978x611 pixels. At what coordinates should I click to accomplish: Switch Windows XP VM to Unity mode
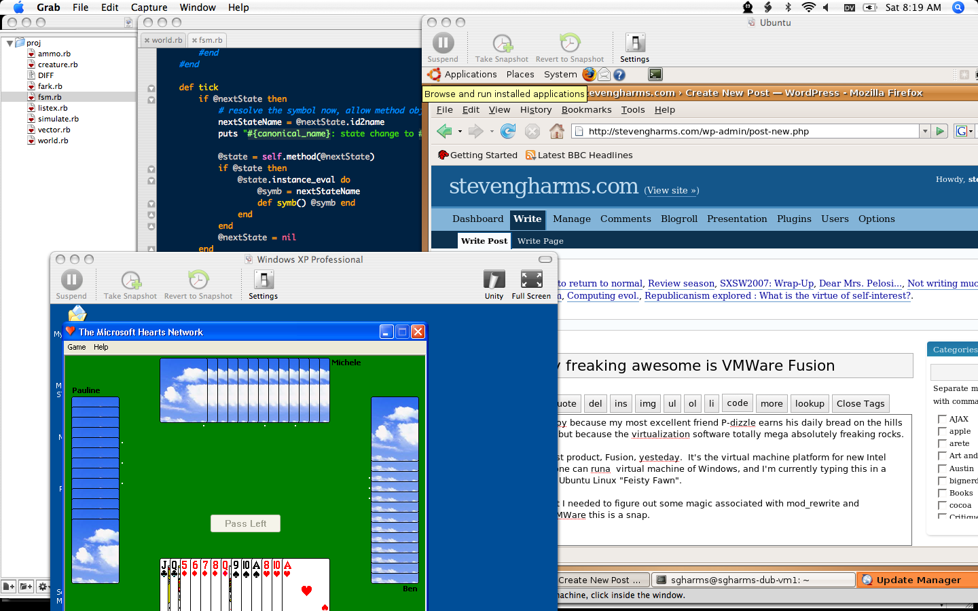point(494,280)
